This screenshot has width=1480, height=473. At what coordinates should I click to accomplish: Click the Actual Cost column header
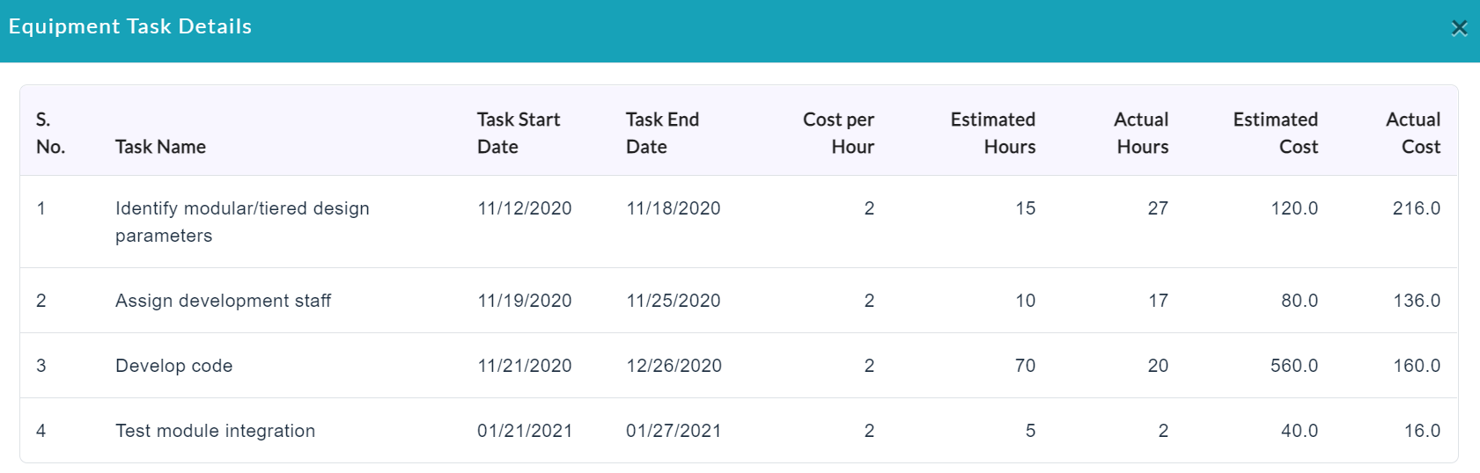coord(1413,133)
